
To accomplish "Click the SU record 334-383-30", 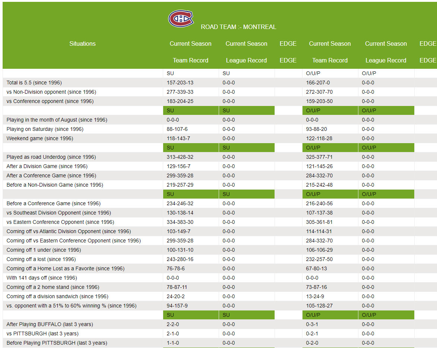I will click(180, 222).
